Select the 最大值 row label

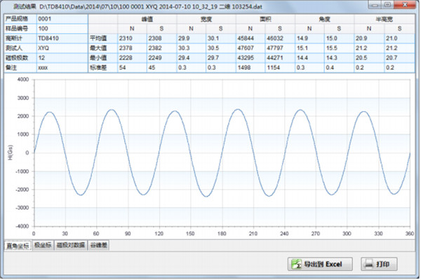point(98,49)
